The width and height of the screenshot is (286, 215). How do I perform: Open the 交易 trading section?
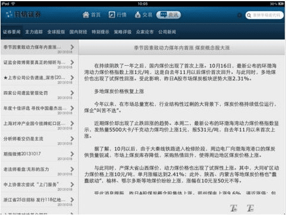tap(143, 15)
